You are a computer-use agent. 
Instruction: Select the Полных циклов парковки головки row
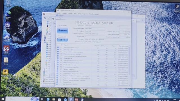[93, 80]
